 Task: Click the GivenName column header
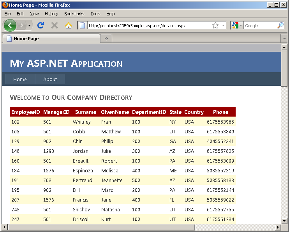(x=115, y=112)
